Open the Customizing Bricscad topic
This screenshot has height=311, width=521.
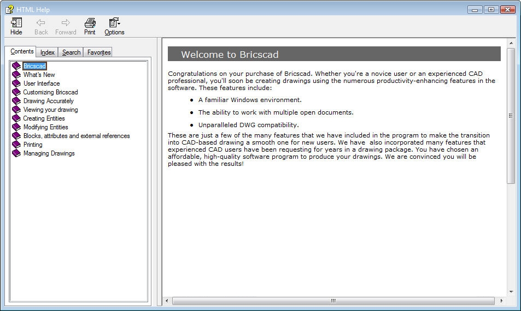coord(50,92)
